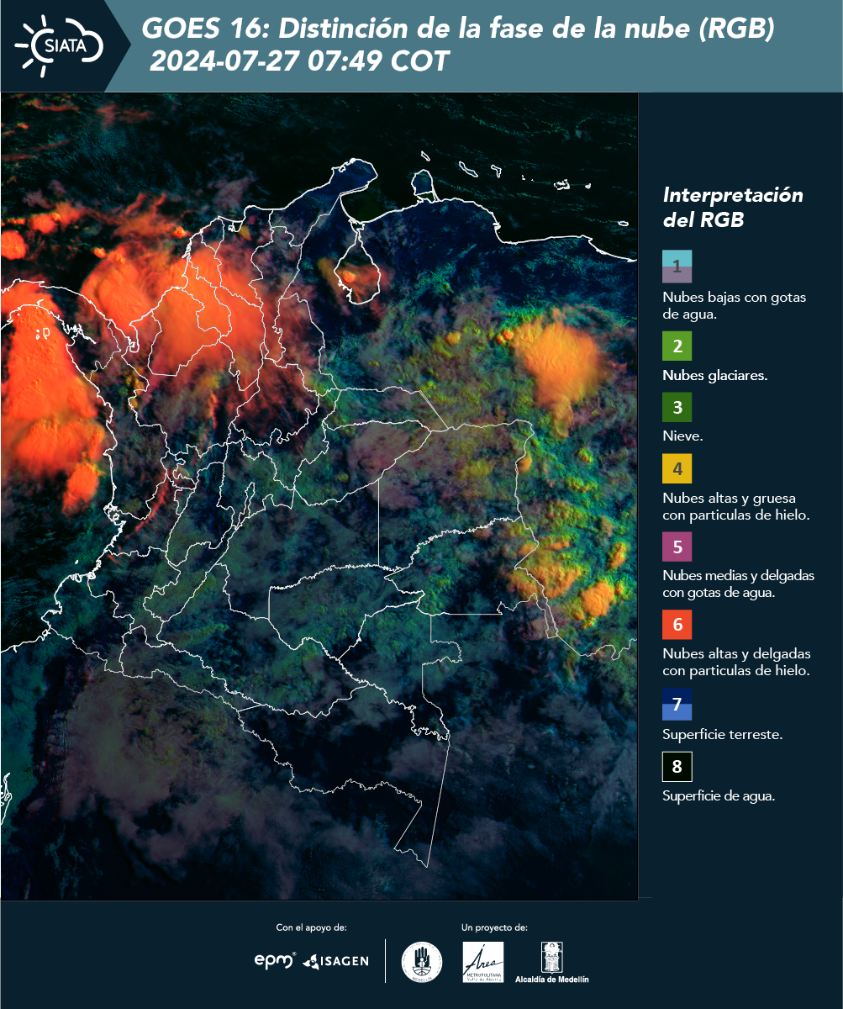Image resolution: width=843 pixels, height=1009 pixels.
Task: Select the magenta swatch number 5
Action: point(677,547)
